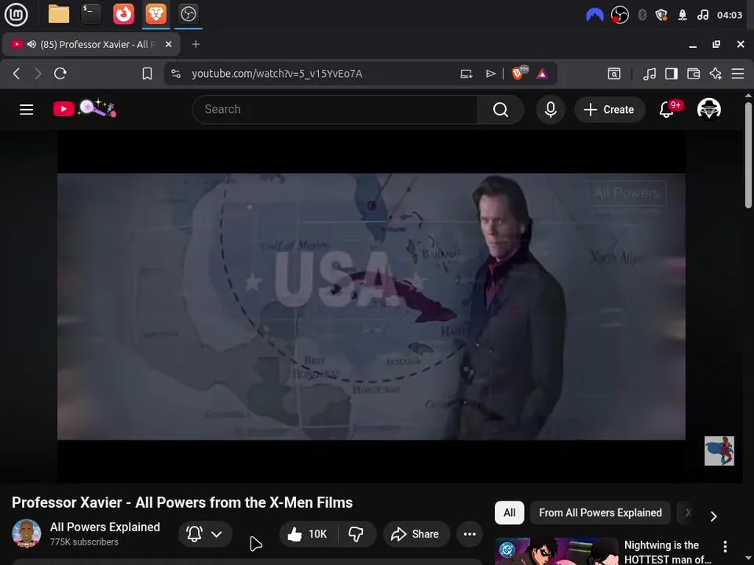Open the security shield tray icon
Viewport: 754px width, 565px height.
coord(661,16)
